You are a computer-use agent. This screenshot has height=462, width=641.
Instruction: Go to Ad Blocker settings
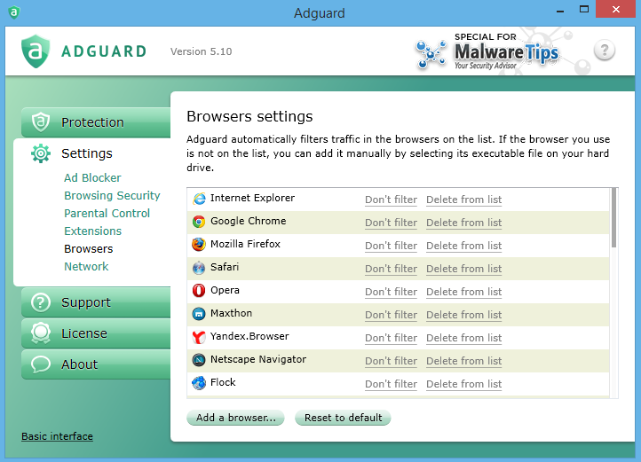click(92, 177)
